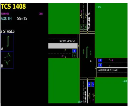The width and height of the screenshot is (130, 106).
Task: Click the TEHRAN label
Action: [5, 14]
